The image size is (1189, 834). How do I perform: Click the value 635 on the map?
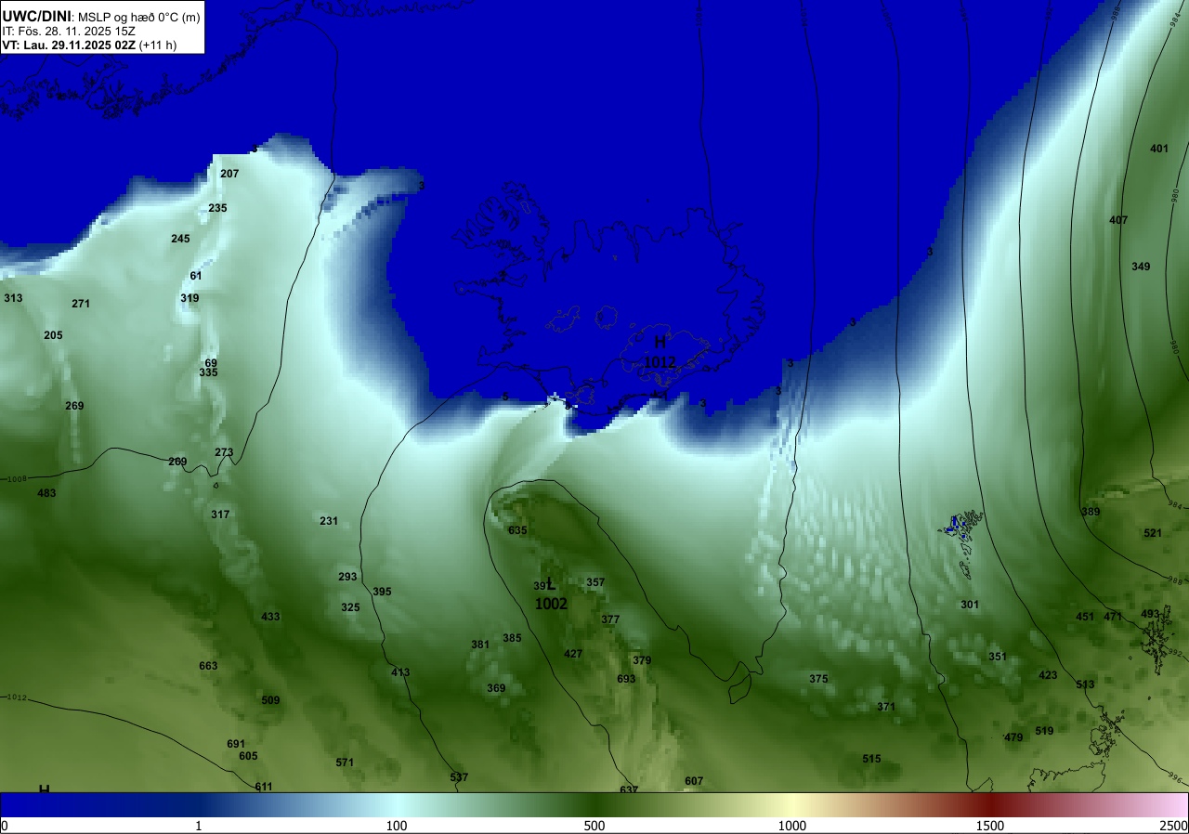coord(517,530)
